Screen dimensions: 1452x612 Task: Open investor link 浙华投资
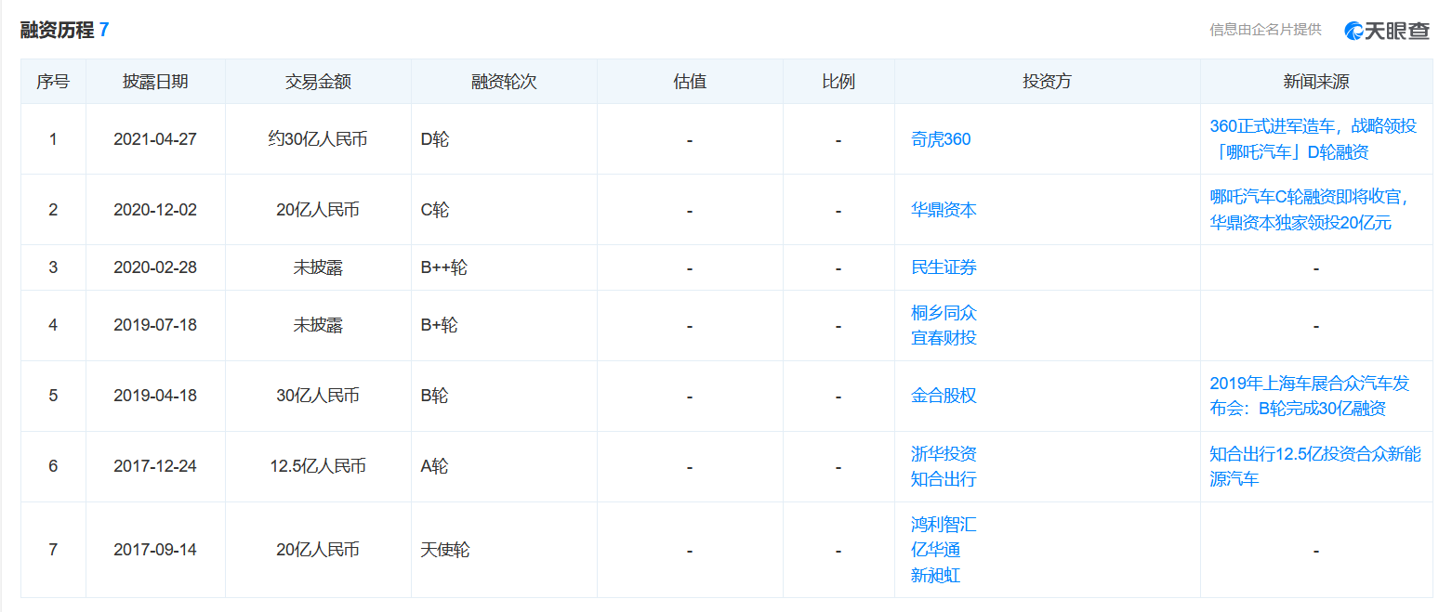944,454
